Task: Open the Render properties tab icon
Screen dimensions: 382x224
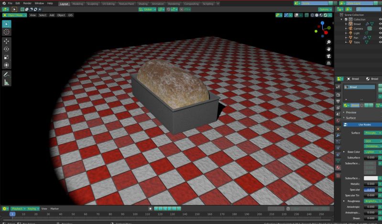Action: pyautogui.click(x=338, y=95)
